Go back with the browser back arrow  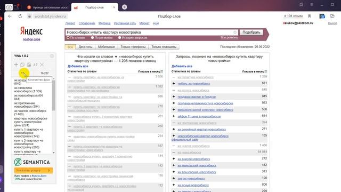click(10, 16)
